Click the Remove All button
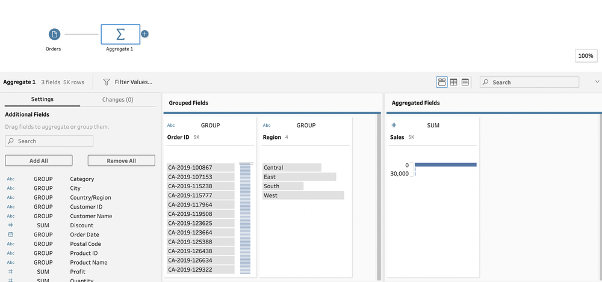This screenshot has width=602, height=282. pyautogui.click(x=122, y=161)
